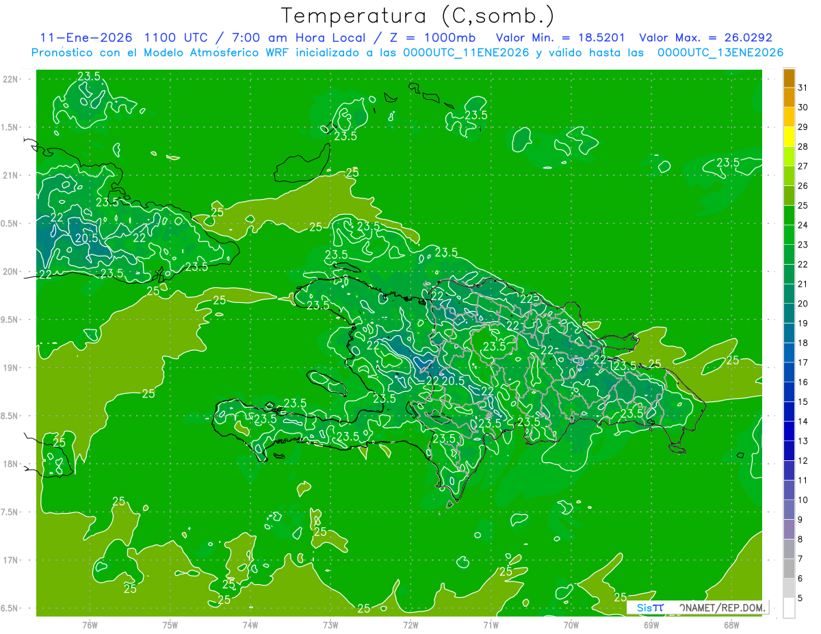
Task: Click the orange swatch between 30 and 31
Action: 789,98
